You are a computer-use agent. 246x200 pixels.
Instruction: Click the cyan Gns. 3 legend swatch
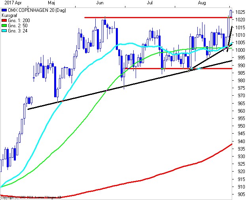pos(4,30)
